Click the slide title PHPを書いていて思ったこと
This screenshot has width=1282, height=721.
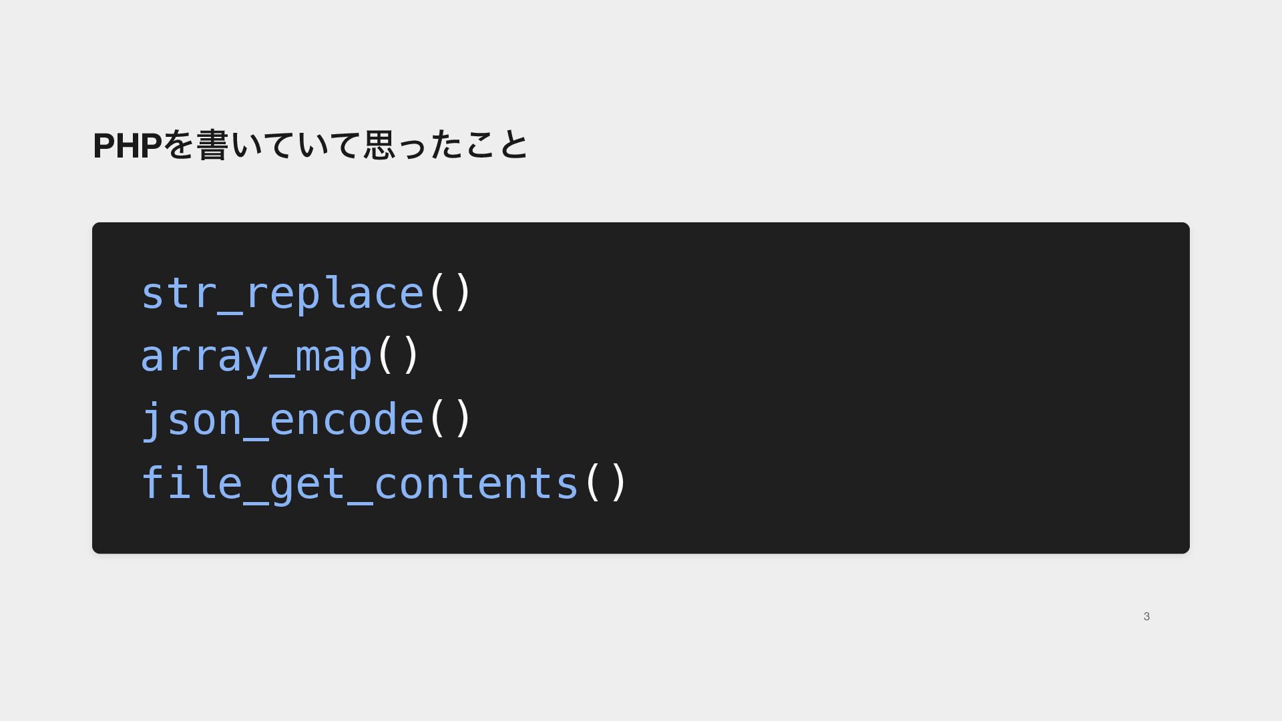coord(310,145)
